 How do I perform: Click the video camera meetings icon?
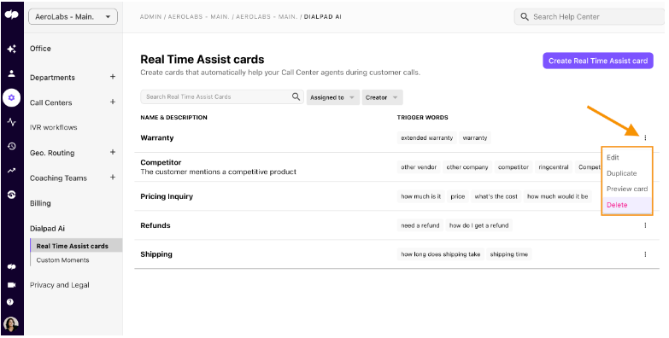click(x=11, y=285)
